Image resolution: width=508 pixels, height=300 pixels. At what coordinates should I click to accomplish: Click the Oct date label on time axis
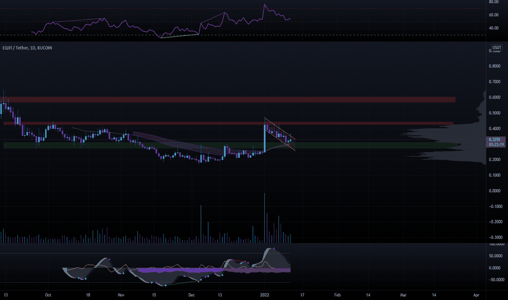pyautogui.click(x=48, y=295)
